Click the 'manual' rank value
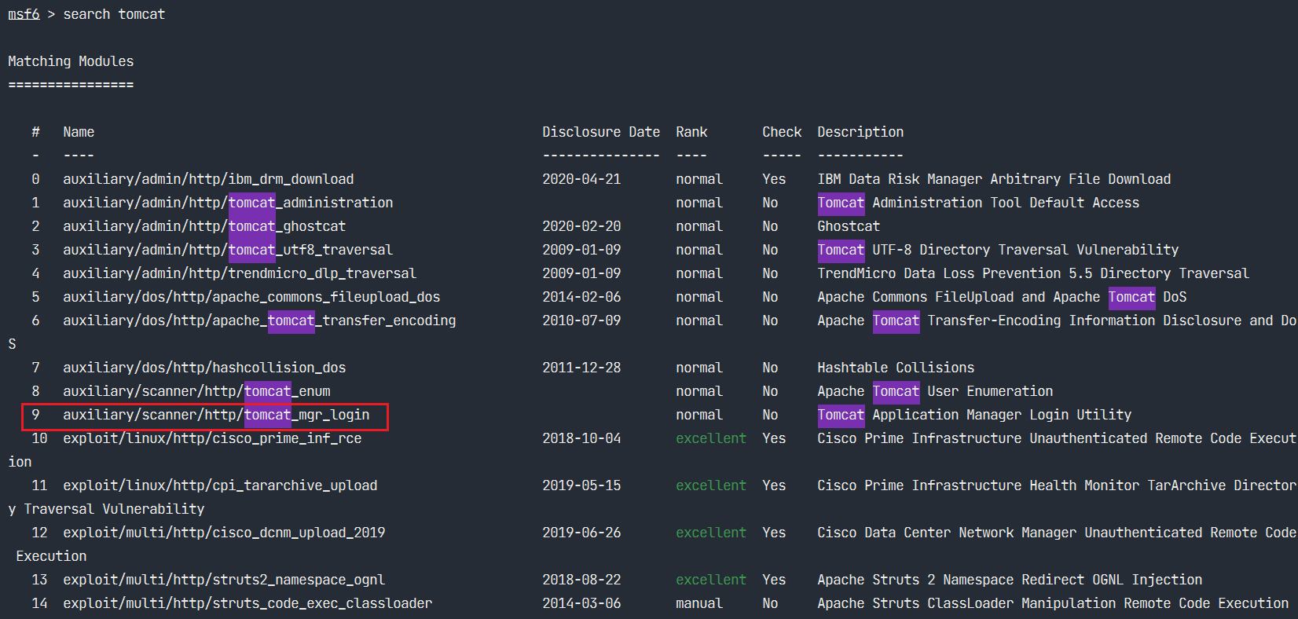This screenshot has width=1298, height=619. click(699, 603)
